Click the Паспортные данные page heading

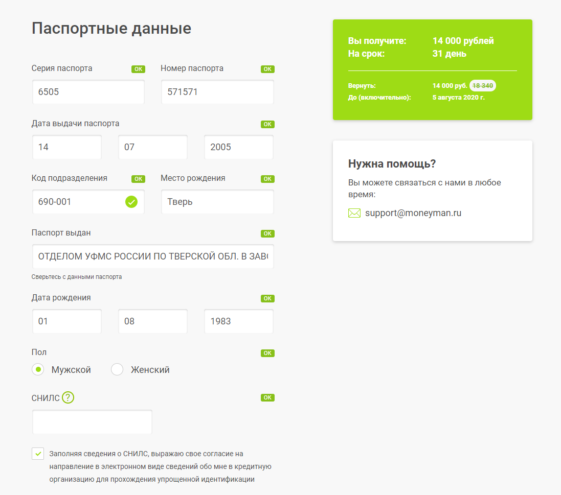click(x=111, y=29)
